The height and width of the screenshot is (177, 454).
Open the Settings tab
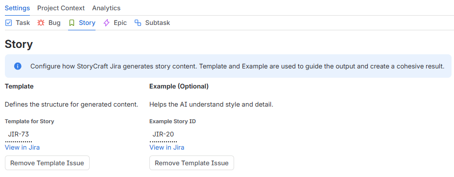pyautogui.click(x=17, y=8)
